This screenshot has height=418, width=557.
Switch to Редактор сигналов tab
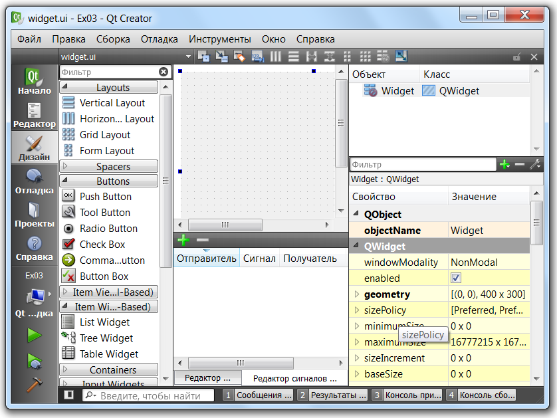pos(290,378)
